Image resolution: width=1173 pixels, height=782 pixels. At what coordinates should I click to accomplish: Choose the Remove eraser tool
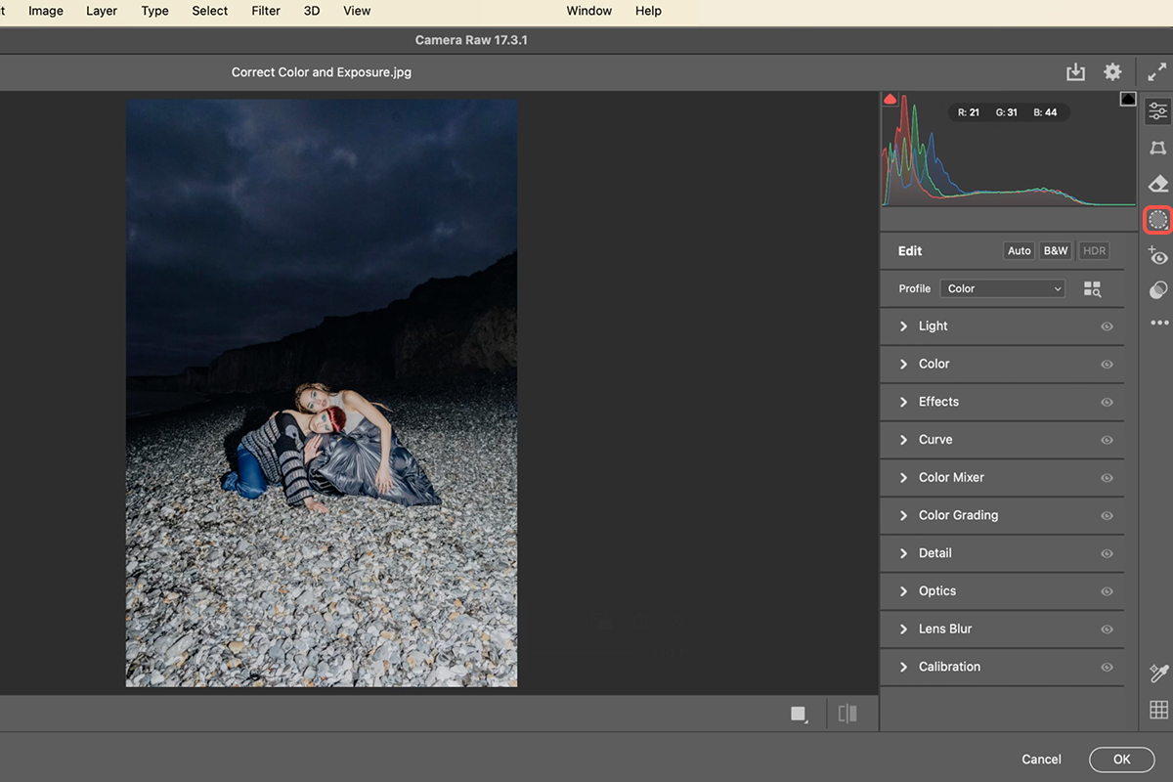click(1158, 184)
